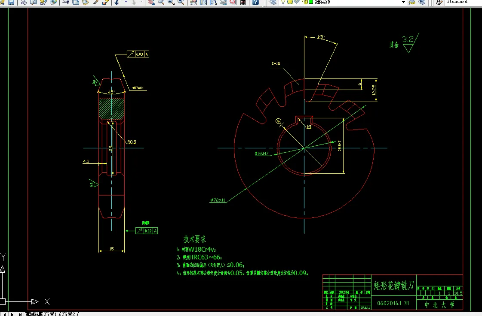Select the material note W18Cr4v line
The height and width of the screenshot is (316, 482).
(x=196, y=250)
